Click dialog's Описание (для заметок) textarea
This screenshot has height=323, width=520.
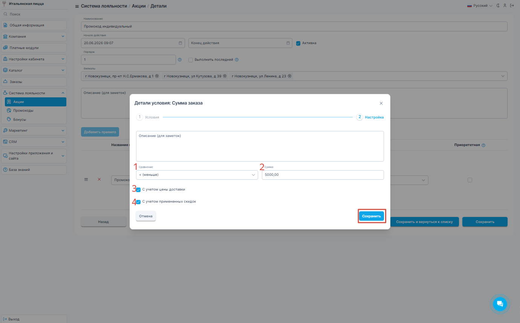[260, 146]
